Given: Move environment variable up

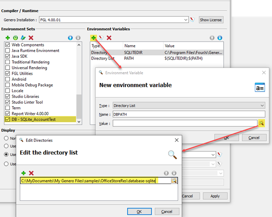Looking at the screenshot, I should click(212, 38).
